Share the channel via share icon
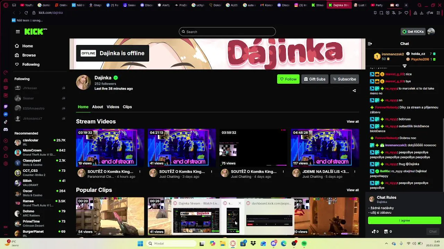Screen dimensions: 444x249 pyautogui.click(x=354, y=91)
